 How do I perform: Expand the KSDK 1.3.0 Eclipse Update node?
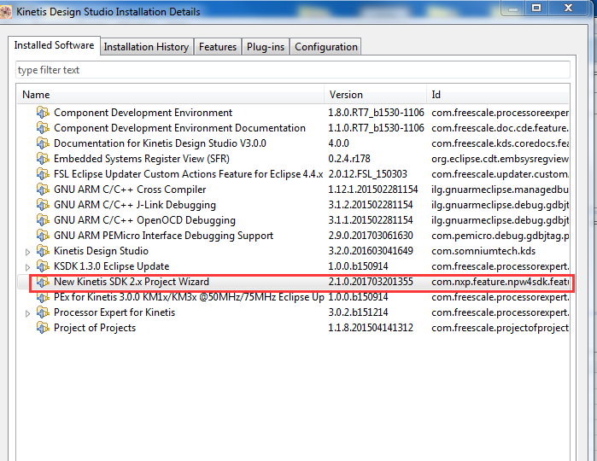pos(27,267)
